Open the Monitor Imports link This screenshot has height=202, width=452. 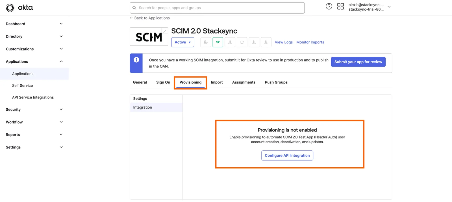tap(310, 42)
